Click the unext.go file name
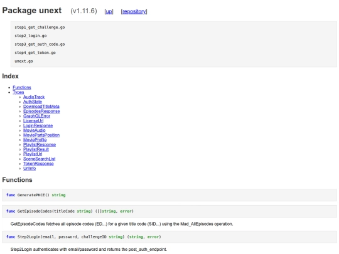This screenshot has width=339, height=254. click(x=24, y=61)
